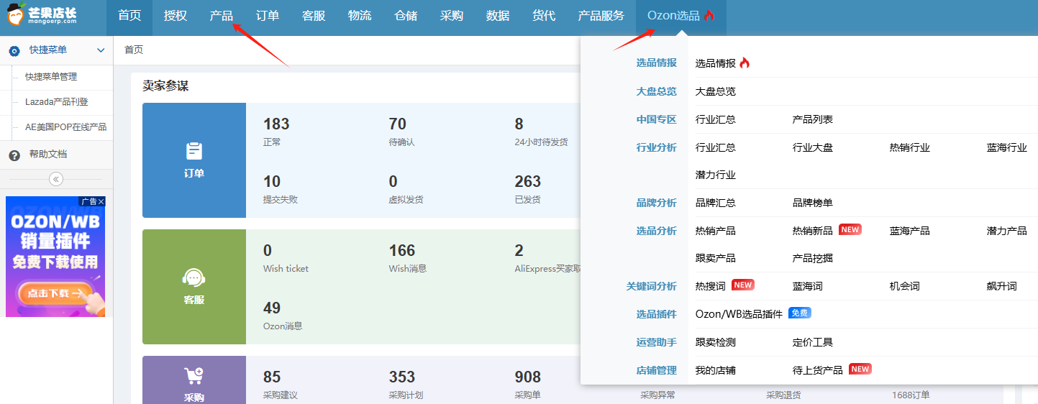Screen dimensions: 1038x404
Task: Click the OZON/WB 销量插件 ad banner
Action: [55, 257]
